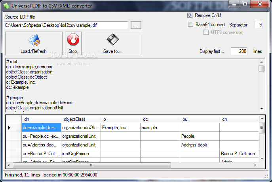The height and width of the screenshot is (182, 272).
Task: Enable the Base64 convert checkbox
Action: point(190,24)
